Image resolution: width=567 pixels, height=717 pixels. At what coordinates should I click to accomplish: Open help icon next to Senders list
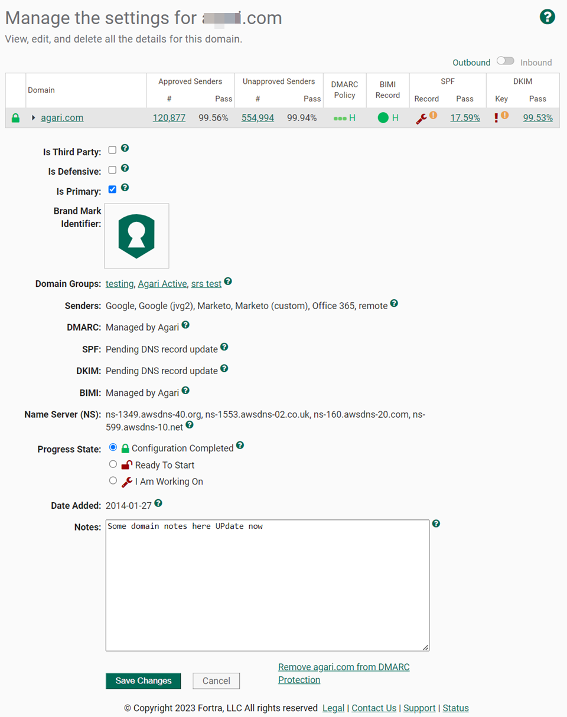click(x=394, y=304)
